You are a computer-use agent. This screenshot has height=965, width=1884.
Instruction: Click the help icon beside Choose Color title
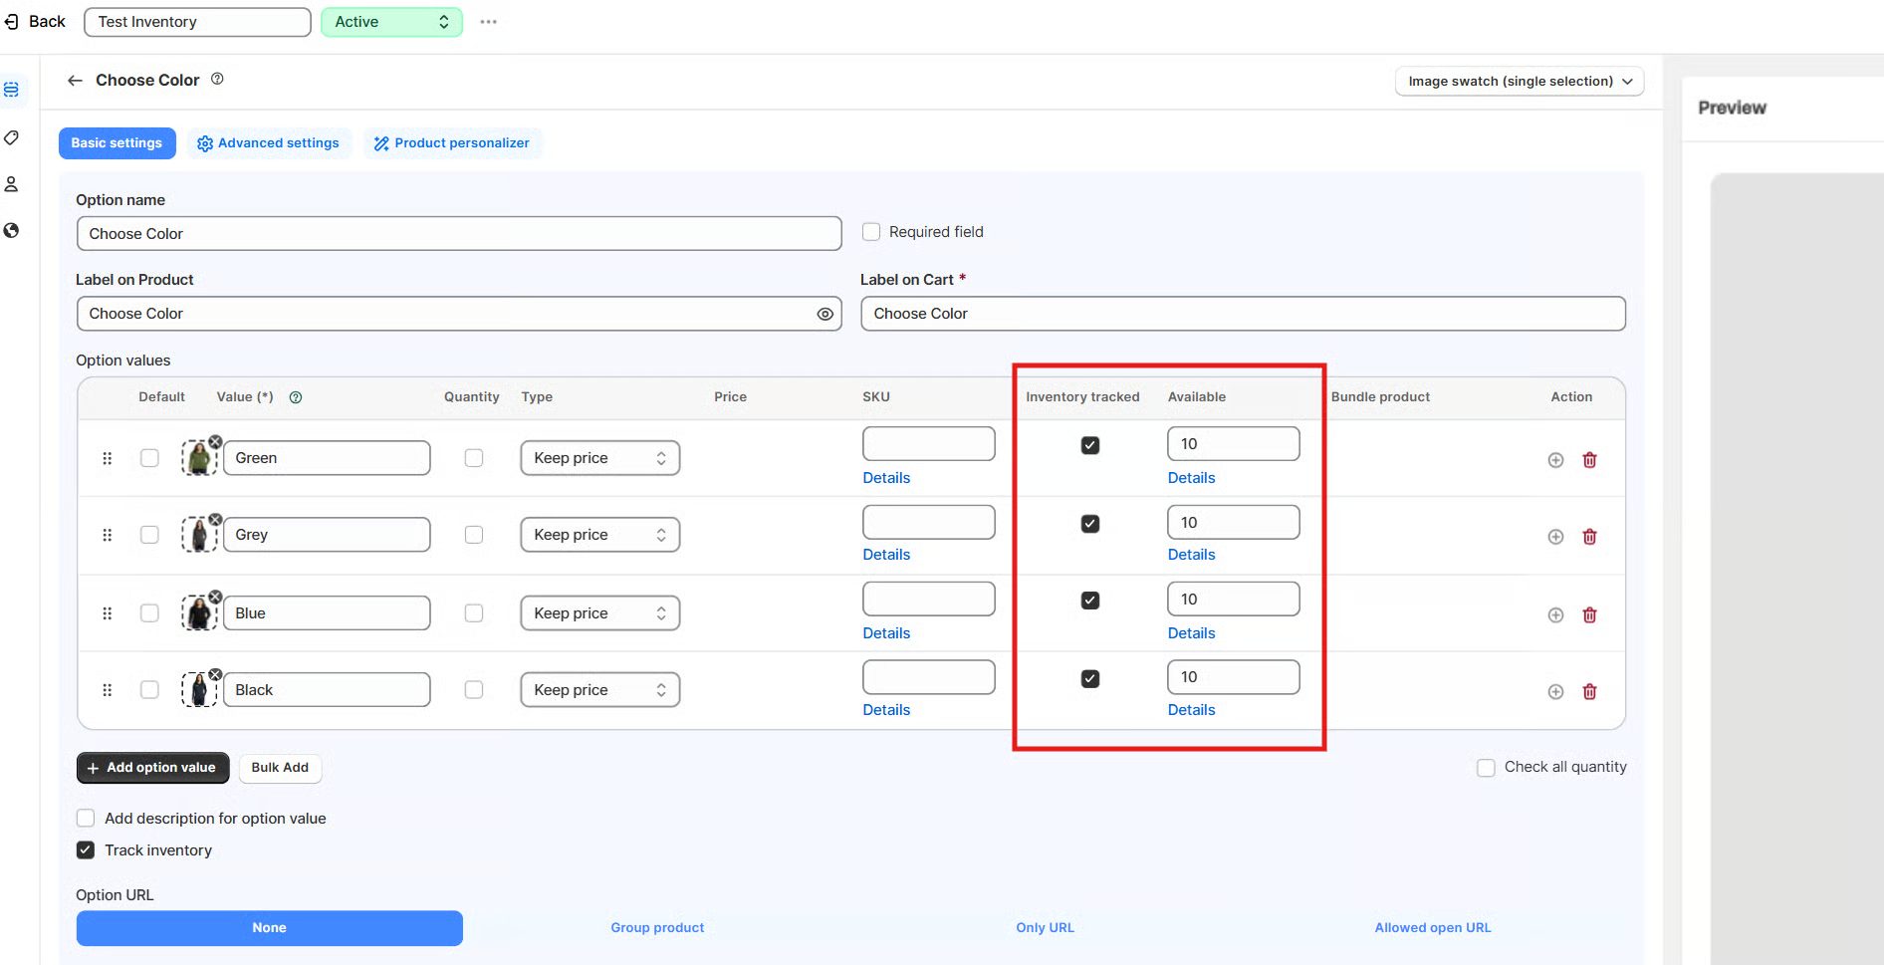click(217, 80)
